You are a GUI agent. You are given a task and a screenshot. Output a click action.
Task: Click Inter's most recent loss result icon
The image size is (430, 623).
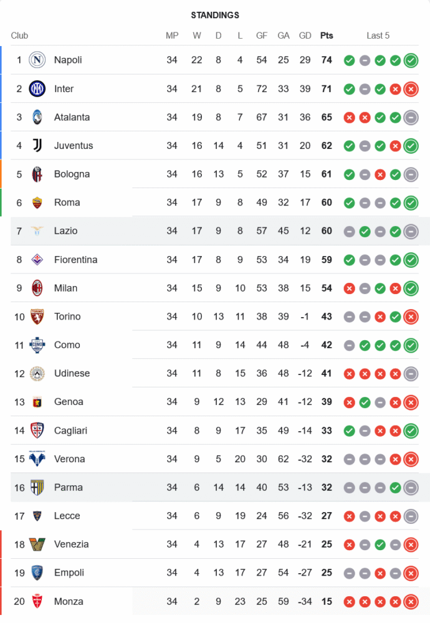pos(411,89)
